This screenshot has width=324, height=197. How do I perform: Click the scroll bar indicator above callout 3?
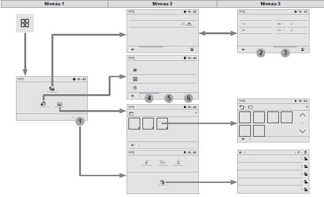point(285,47)
